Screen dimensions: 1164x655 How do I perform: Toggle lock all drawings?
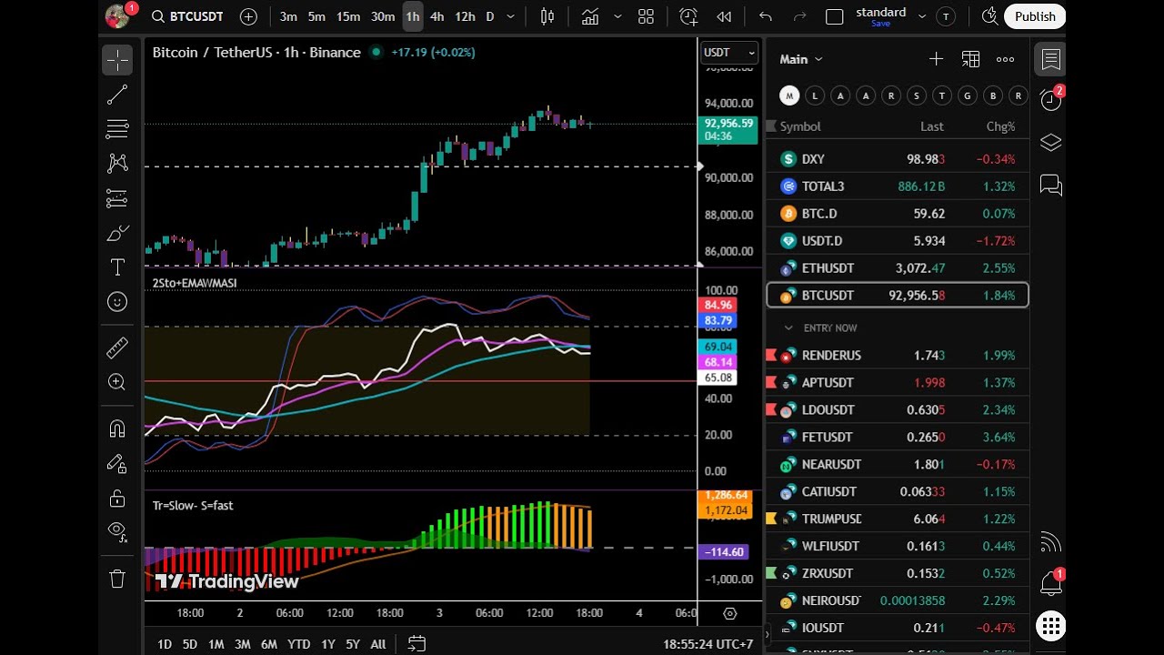117,498
